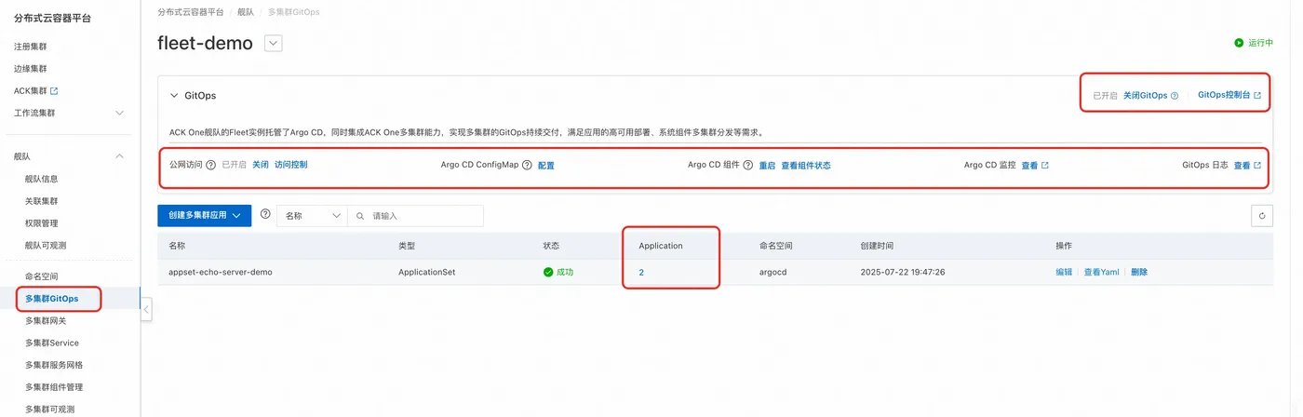Click ApplicationSet type cell

(426, 272)
